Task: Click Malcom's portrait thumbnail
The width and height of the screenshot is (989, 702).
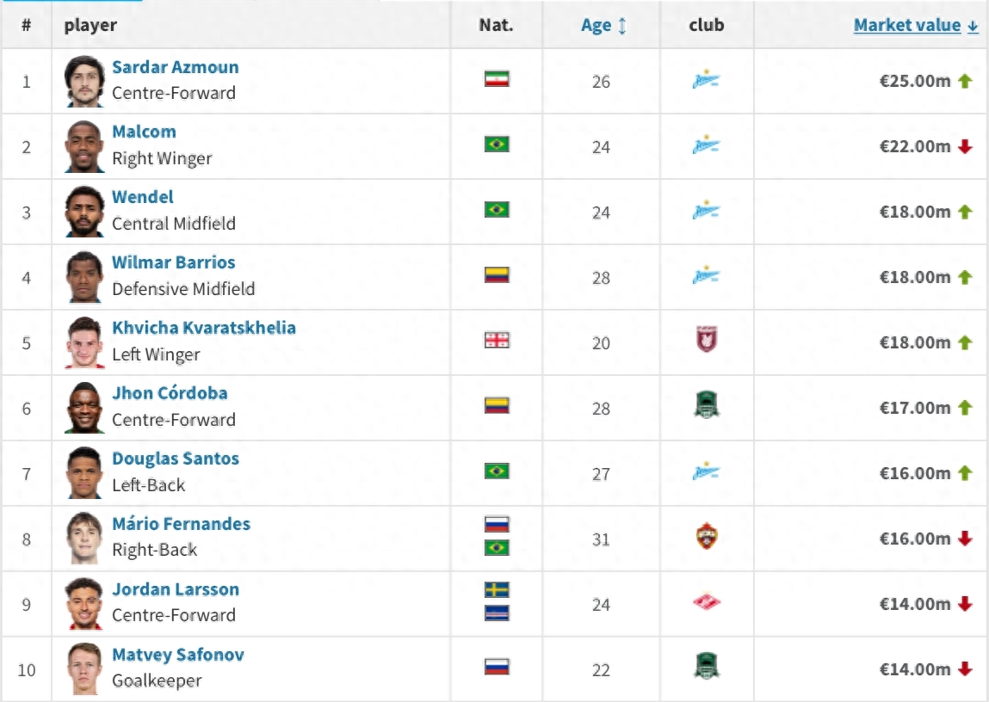Action: click(84, 146)
